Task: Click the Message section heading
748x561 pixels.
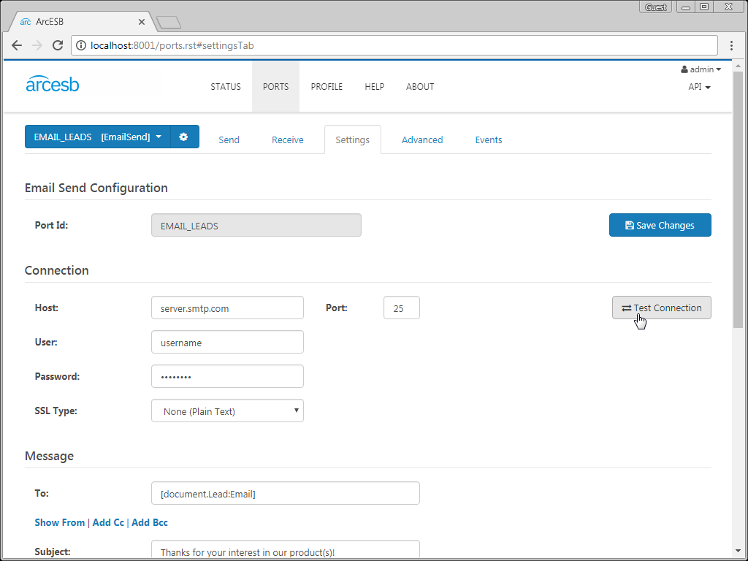Action: coord(49,456)
